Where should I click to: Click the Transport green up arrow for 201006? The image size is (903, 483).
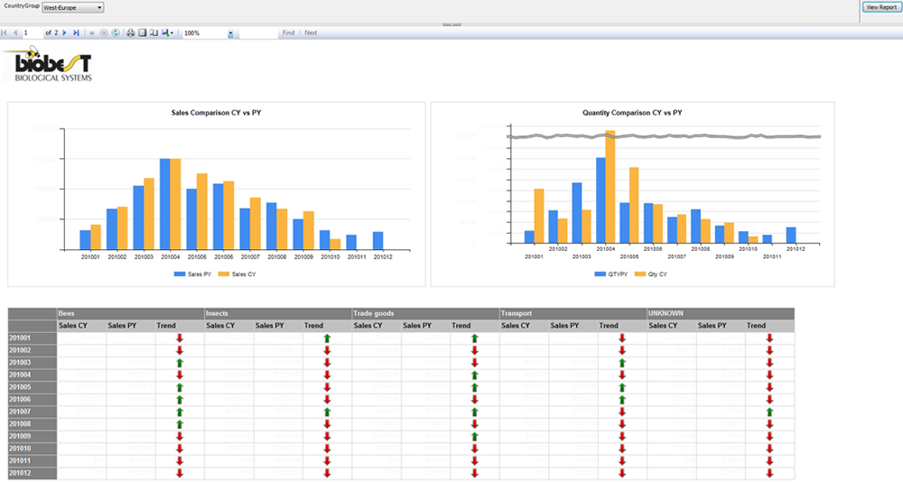coord(622,400)
